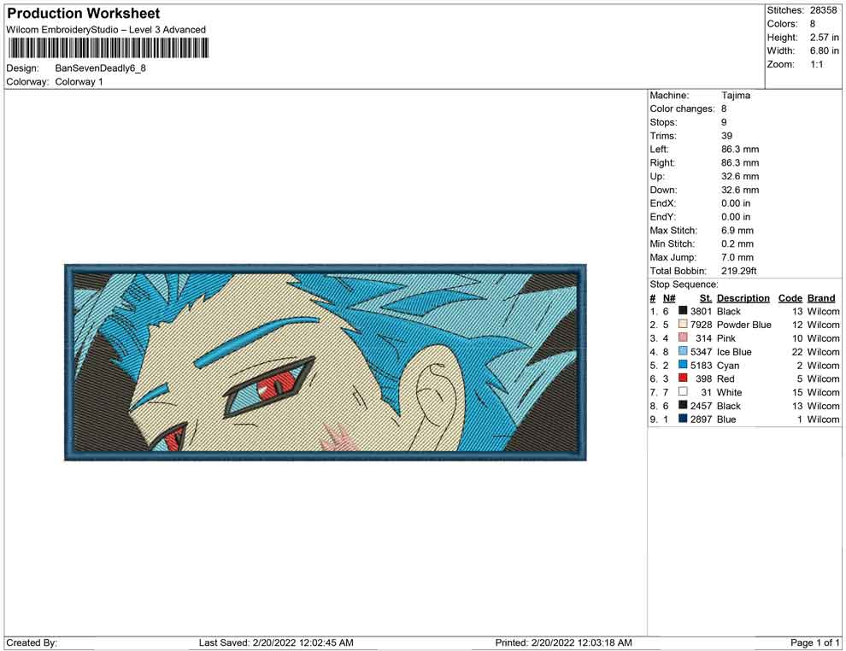Image resolution: width=846 pixels, height=651 pixels.
Task: Click the embroidered character design preview
Action: point(326,362)
